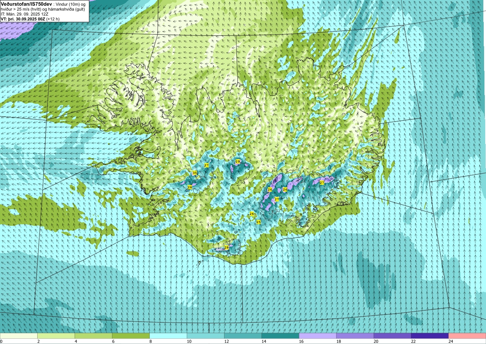Click the initial time 'IT: Mán. 29. 09. 2025 12Z'
Viewport: 486px width, 344px height.
tap(24, 14)
